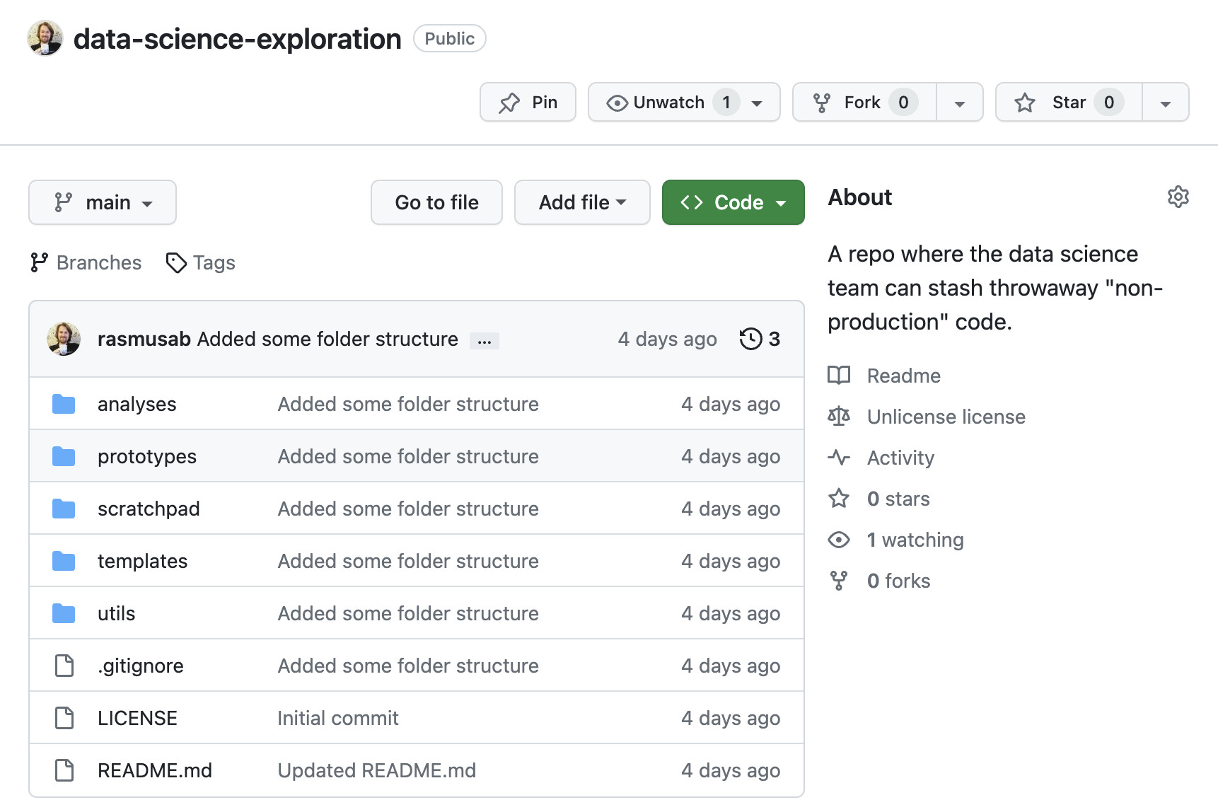Fork the repository
The width and height of the screenshot is (1218, 812).
[x=863, y=102]
